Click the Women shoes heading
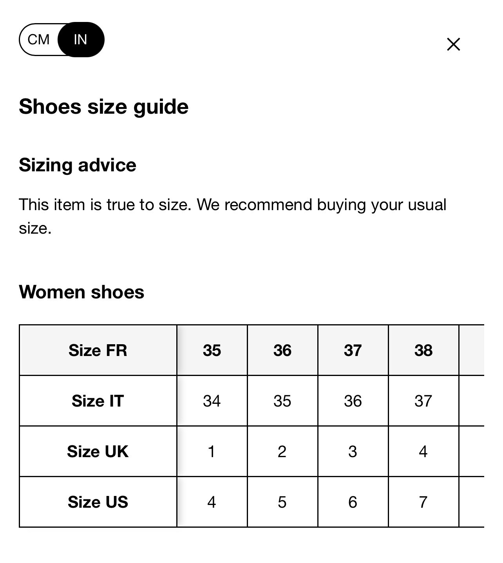Image resolution: width=503 pixels, height=563 pixels. click(x=81, y=292)
